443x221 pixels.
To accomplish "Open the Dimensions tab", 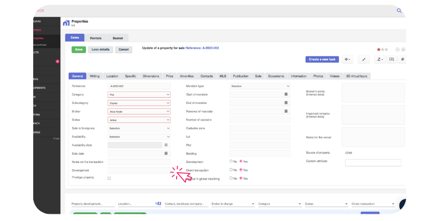I will click(x=151, y=76).
